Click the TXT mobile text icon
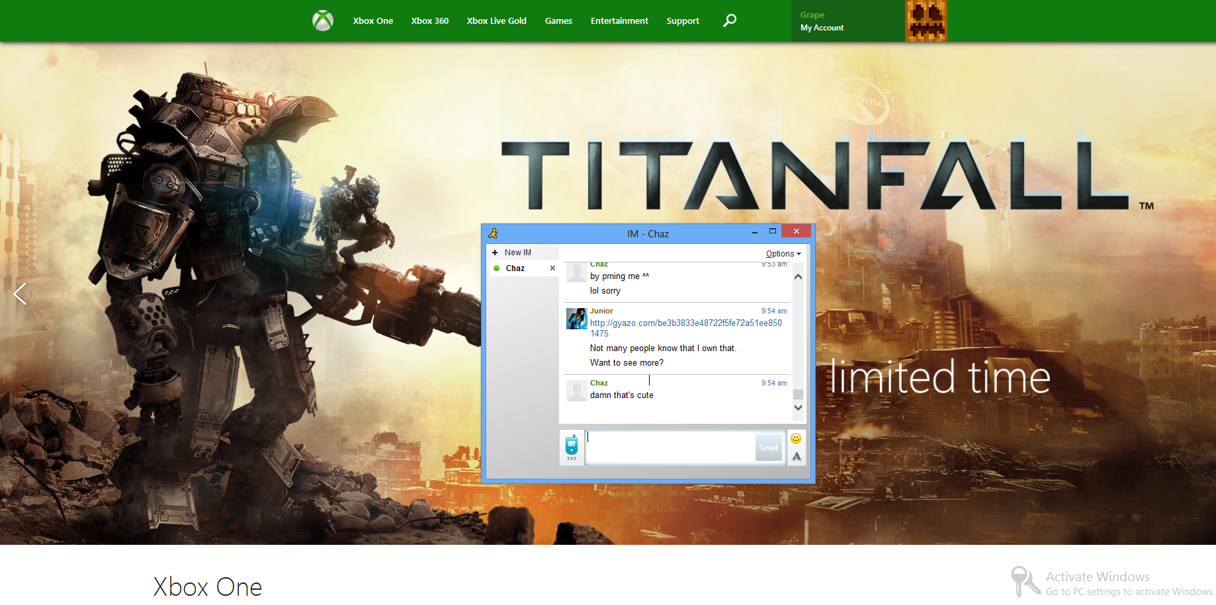The width and height of the screenshot is (1216, 605). 572,448
